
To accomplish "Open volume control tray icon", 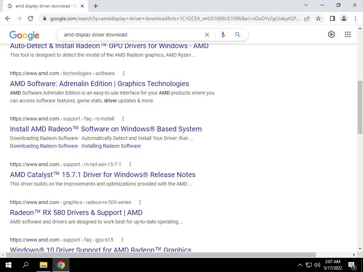I will tap(317, 265).
